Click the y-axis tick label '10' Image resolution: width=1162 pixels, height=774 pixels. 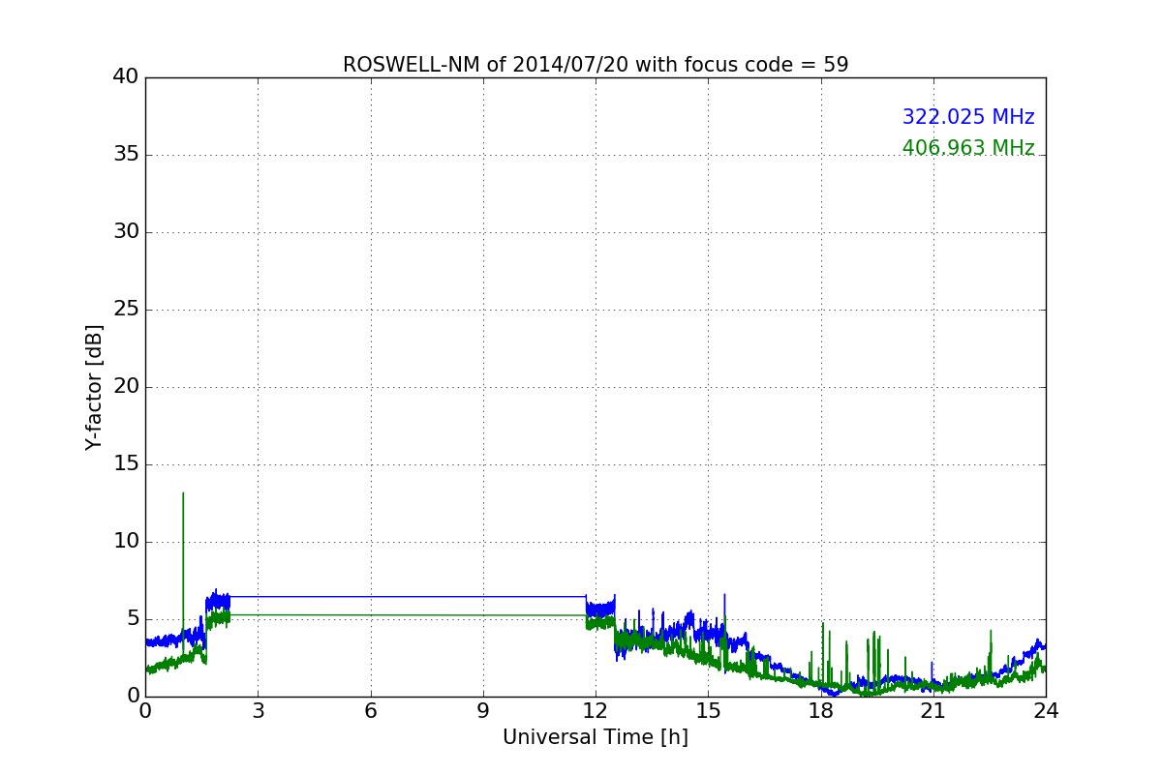(x=126, y=542)
